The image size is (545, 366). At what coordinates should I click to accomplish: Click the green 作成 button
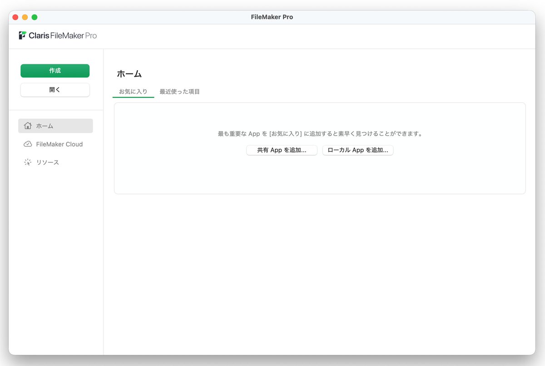(54, 71)
